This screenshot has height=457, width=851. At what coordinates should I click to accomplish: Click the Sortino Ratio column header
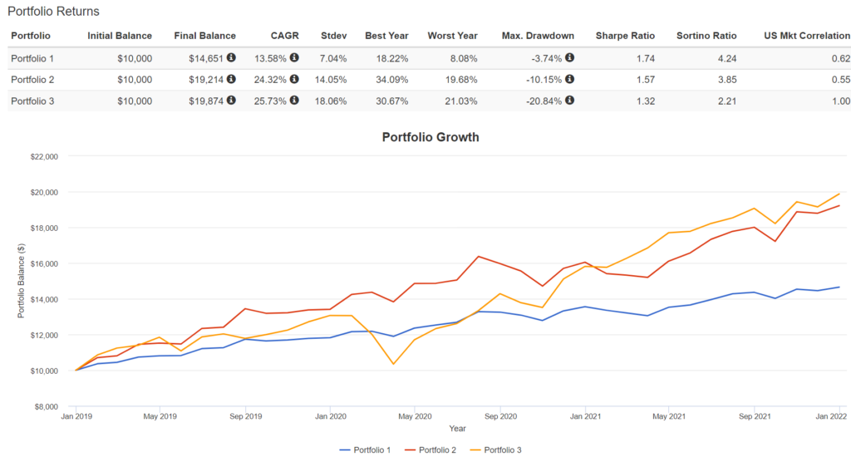click(708, 37)
